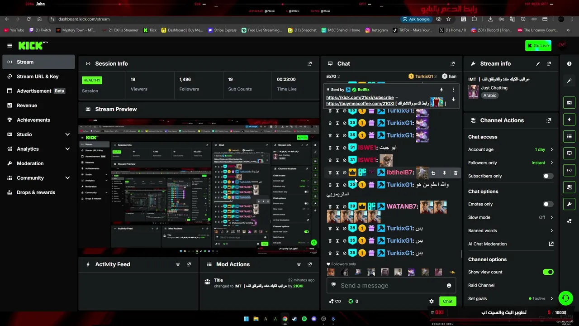Screen dimensions: 579x326
Task: Pop out the Activity Feed panel
Action: point(189,264)
